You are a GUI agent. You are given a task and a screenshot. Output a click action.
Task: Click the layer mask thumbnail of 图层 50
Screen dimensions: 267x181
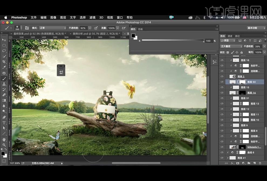(242, 82)
